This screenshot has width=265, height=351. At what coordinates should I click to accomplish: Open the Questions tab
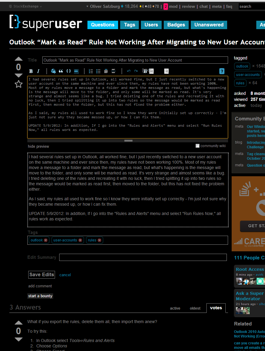tap(102, 25)
